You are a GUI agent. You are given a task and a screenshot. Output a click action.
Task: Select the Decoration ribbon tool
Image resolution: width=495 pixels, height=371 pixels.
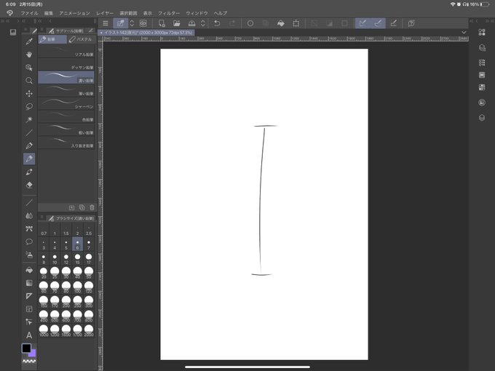click(29, 228)
